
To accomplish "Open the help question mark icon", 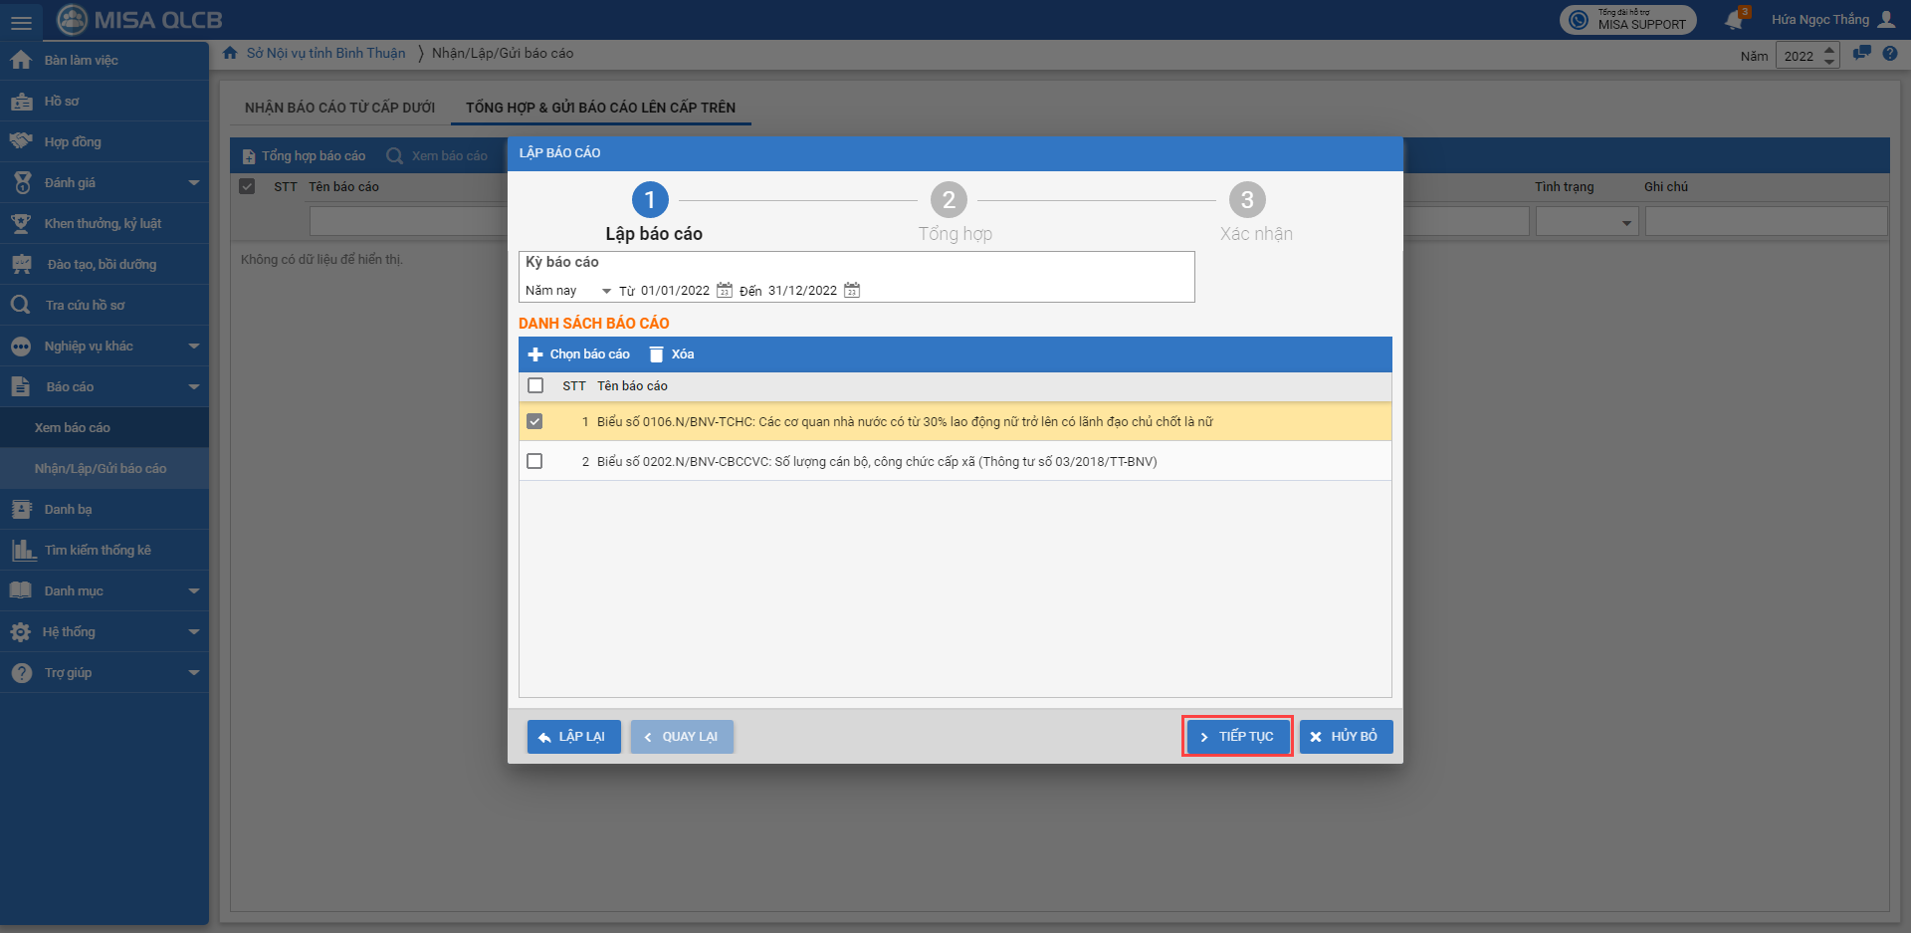I will [1889, 54].
